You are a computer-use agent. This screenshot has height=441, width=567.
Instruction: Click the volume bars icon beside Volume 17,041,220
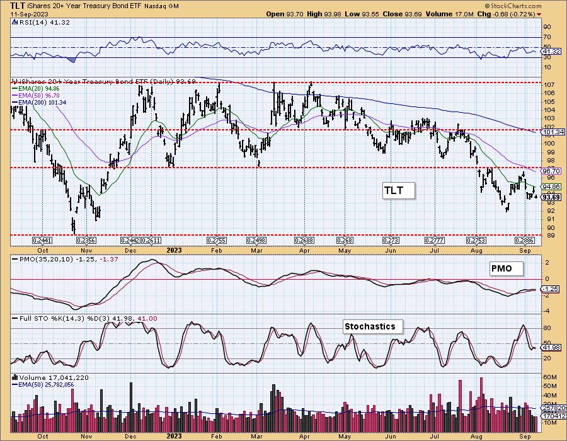coord(15,377)
